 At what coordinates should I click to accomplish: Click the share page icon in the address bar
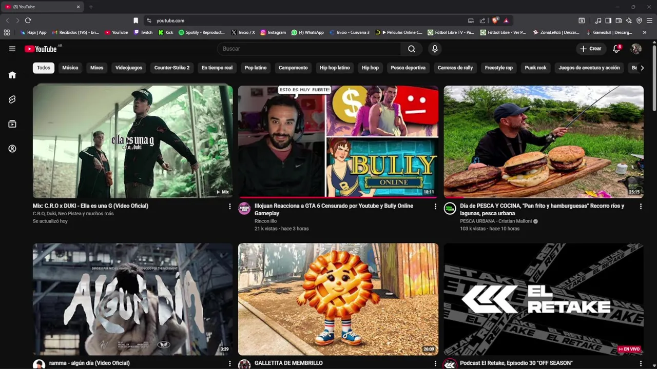point(482,20)
